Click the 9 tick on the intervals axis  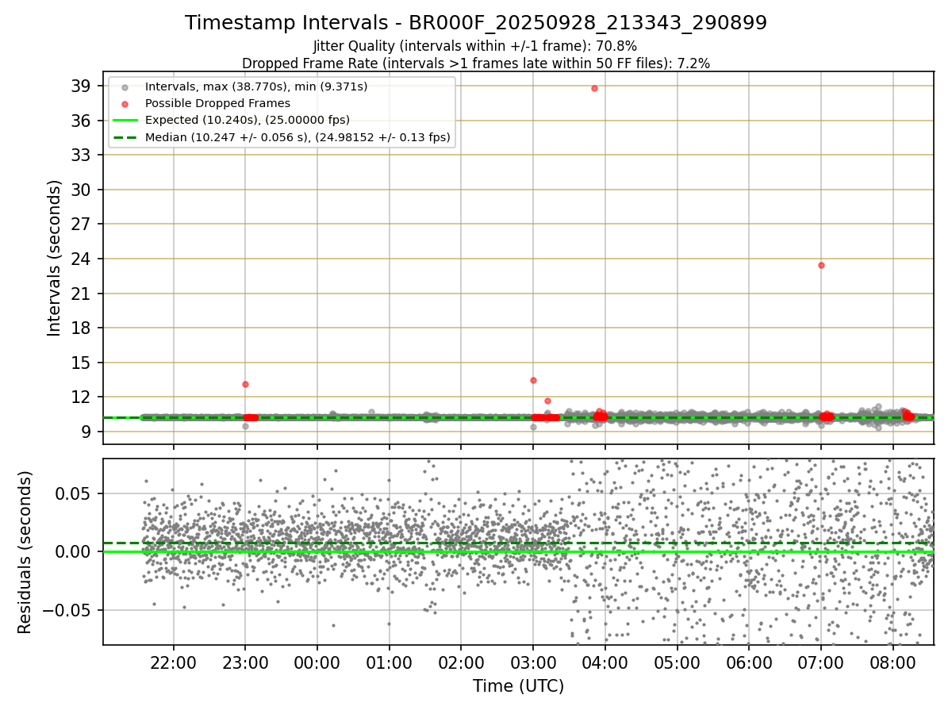[86, 432]
